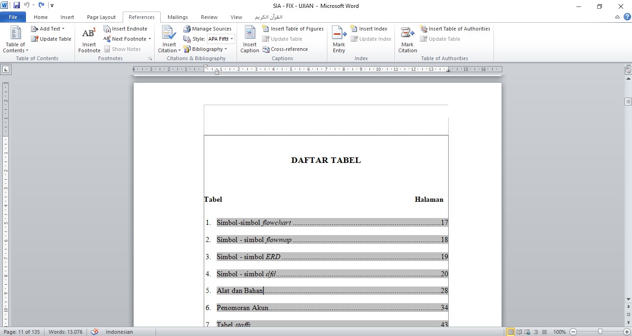632x336 pixels.
Task: Open the Mark Citation tool
Action: [x=407, y=39]
